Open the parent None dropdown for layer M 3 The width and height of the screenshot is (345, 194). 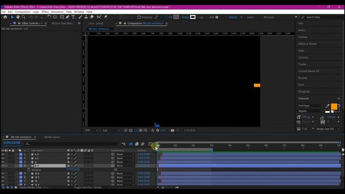tap(125, 174)
